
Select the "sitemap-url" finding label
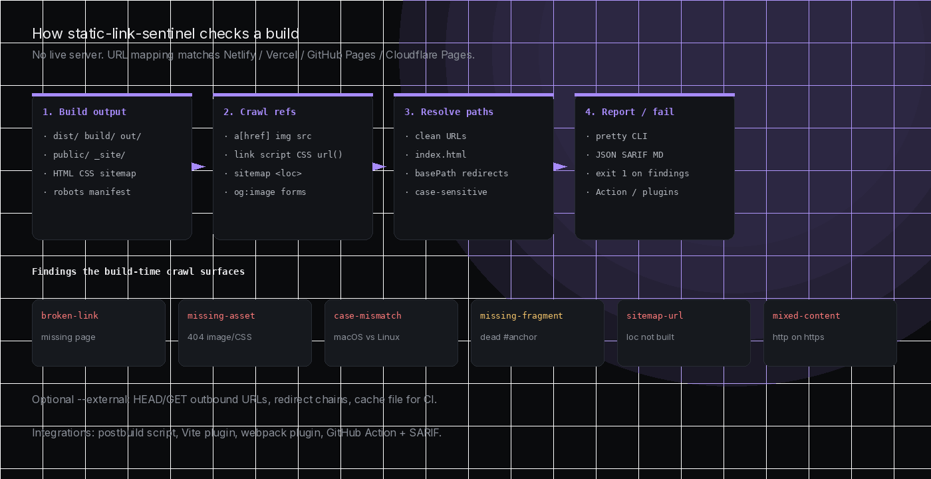click(x=655, y=315)
